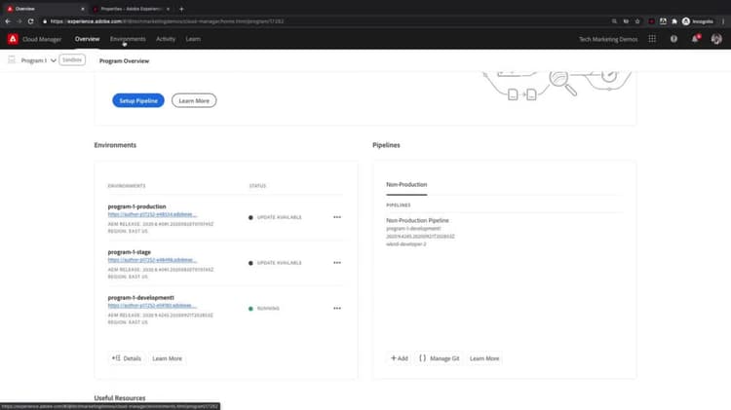This screenshot has width=731, height=410.
Task: Open more options for program-1-development1
Action: (x=337, y=309)
